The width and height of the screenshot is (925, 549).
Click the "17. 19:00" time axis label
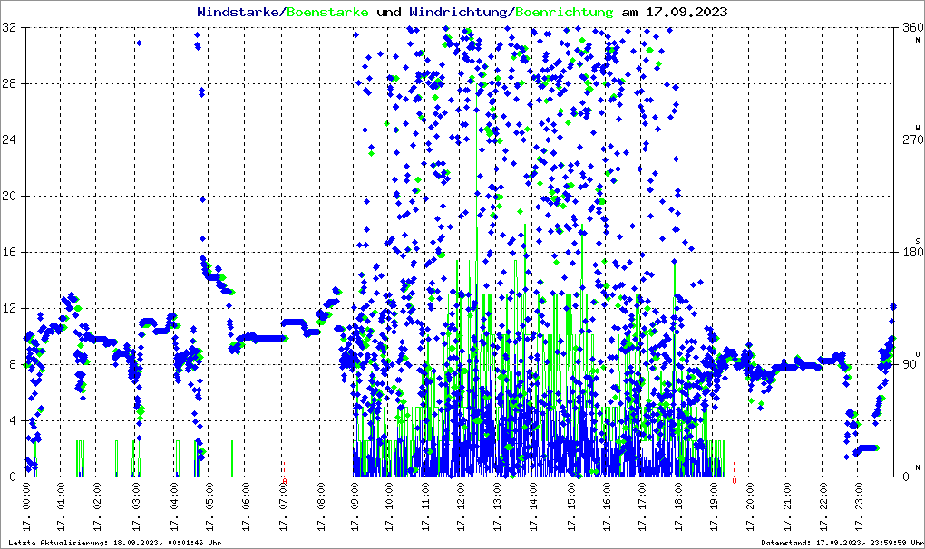click(714, 506)
